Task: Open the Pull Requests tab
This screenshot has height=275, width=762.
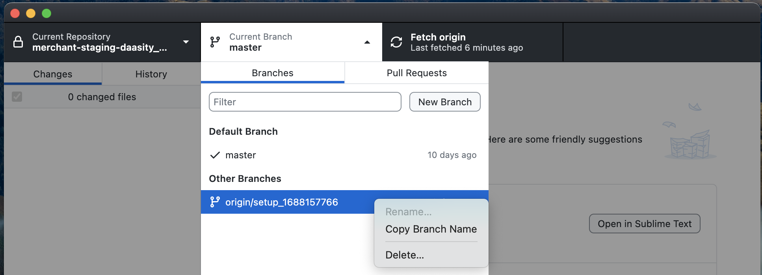Action: [416, 73]
